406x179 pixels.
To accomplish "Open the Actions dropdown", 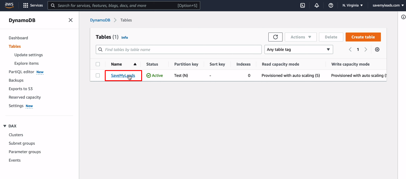I will point(301,37).
